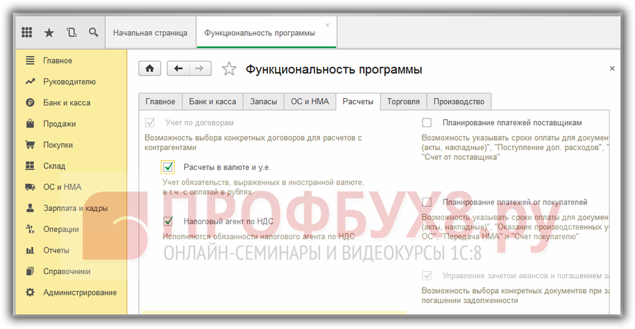Open the Справочники sidebar section
This screenshot has width=635, height=329.
(x=66, y=272)
